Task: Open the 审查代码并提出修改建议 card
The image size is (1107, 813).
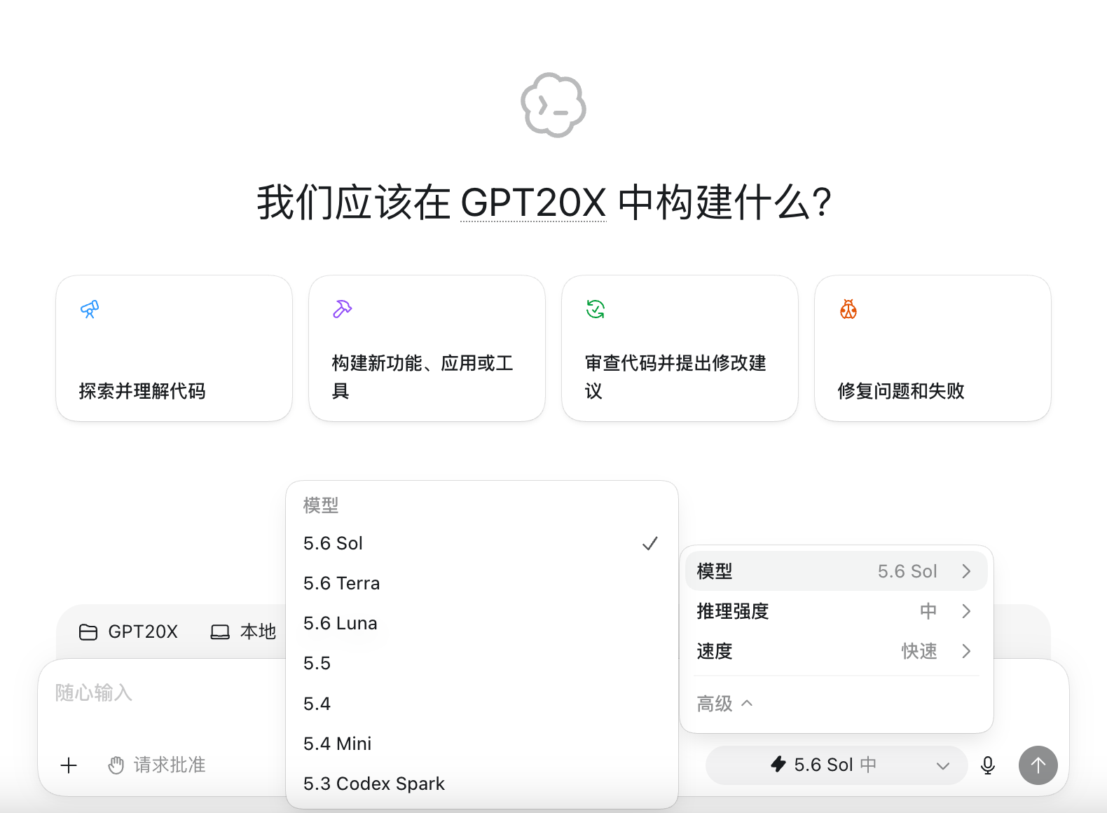Action: [680, 348]
